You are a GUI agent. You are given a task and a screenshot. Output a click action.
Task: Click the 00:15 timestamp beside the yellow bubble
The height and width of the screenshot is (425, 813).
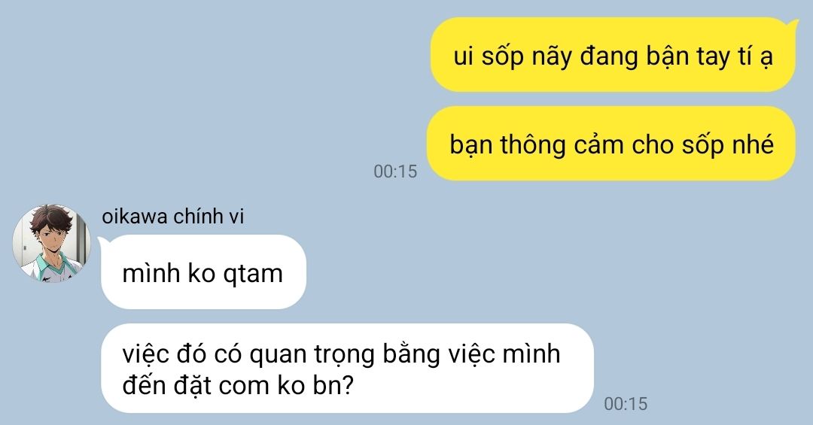pos(395,172)
